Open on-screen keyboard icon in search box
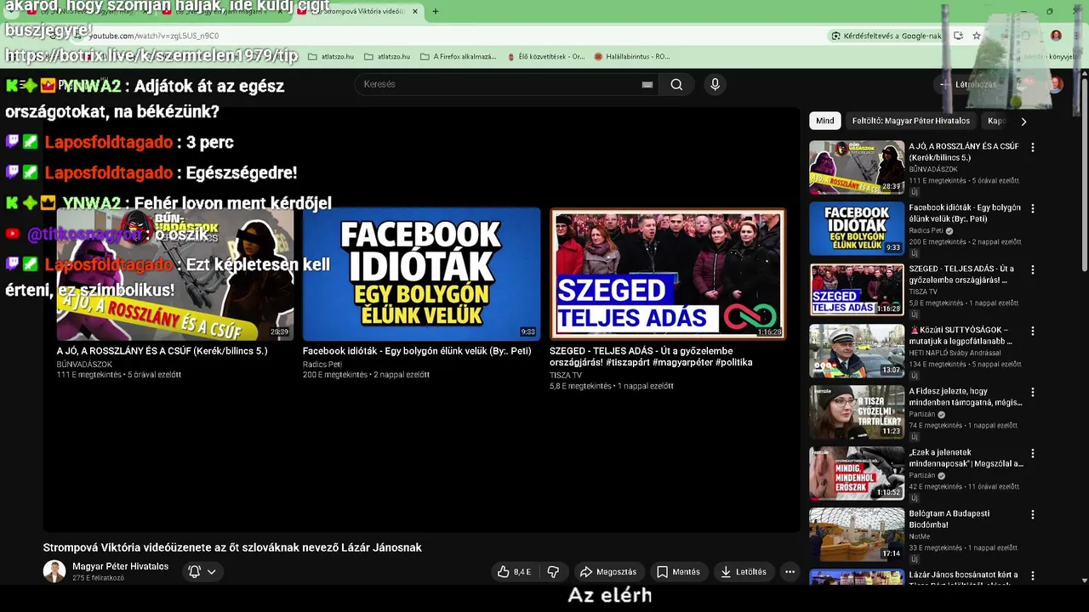This screenshot has height=612, width=1089. coord(647,84)
